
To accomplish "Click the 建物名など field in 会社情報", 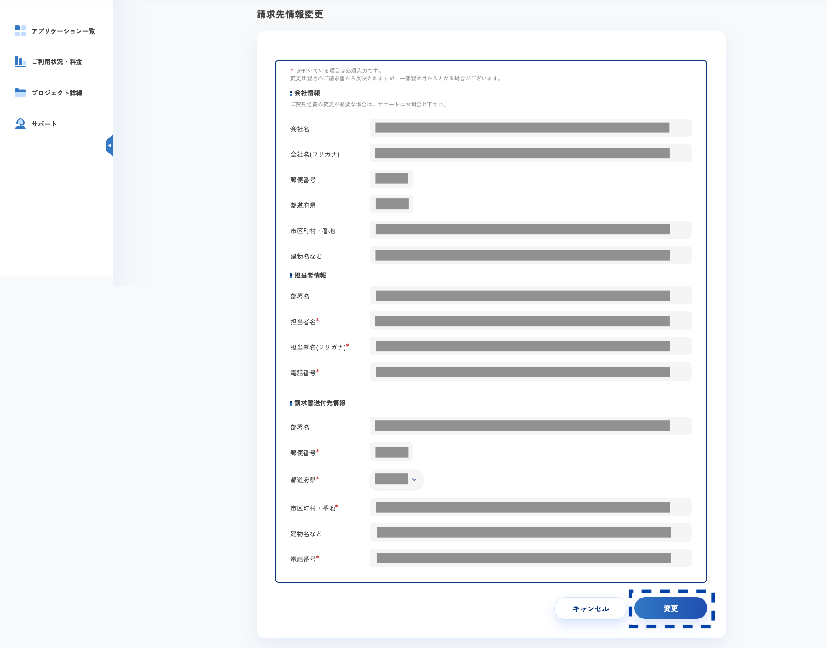I will [531, 255].
